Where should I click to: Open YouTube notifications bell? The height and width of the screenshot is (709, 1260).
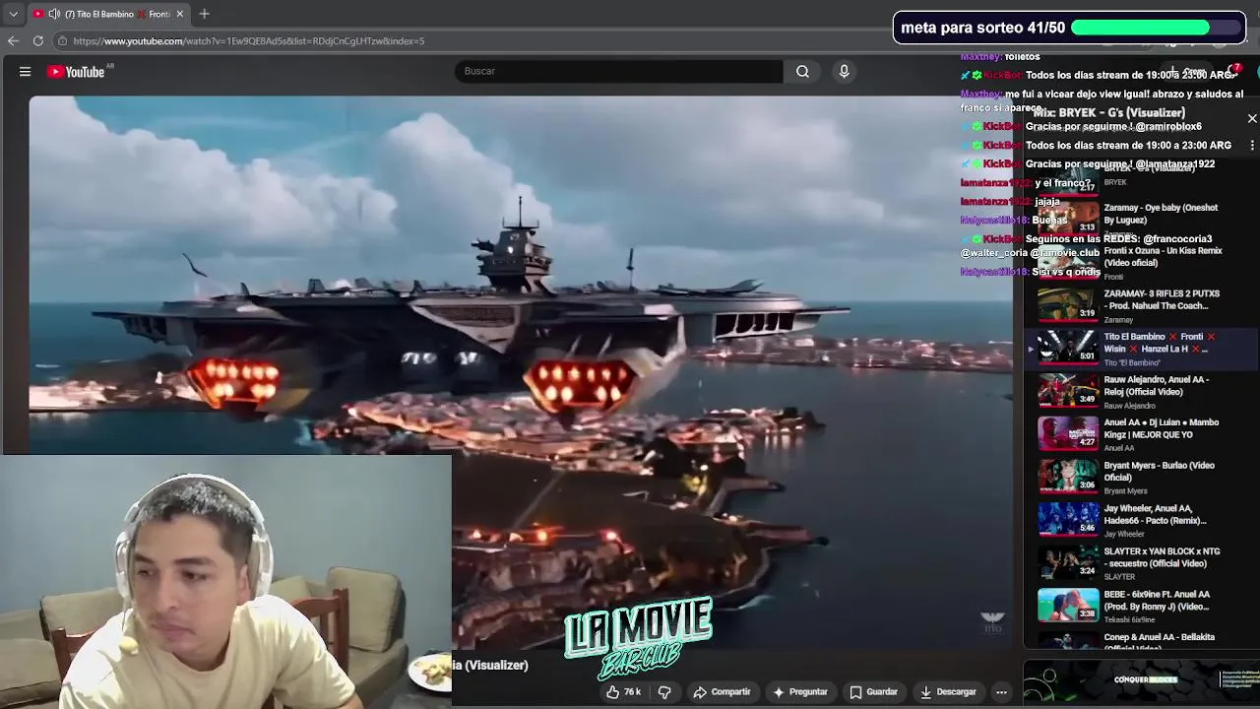[x=1232, y=72]
